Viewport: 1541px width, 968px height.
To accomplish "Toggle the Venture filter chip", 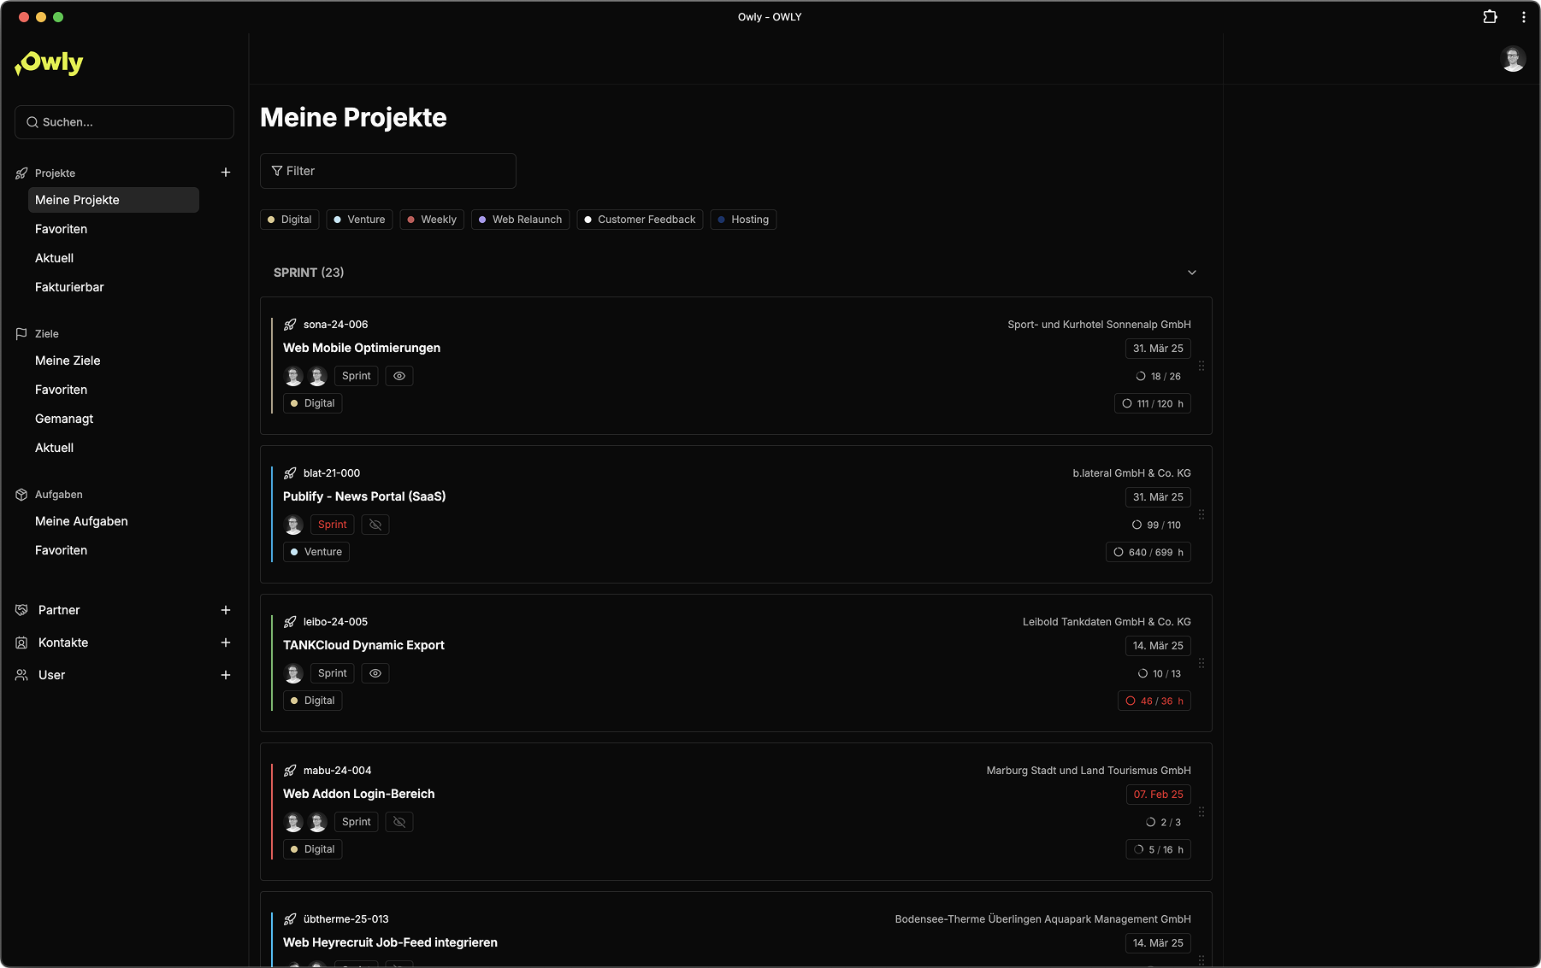I will click(359, 220).
